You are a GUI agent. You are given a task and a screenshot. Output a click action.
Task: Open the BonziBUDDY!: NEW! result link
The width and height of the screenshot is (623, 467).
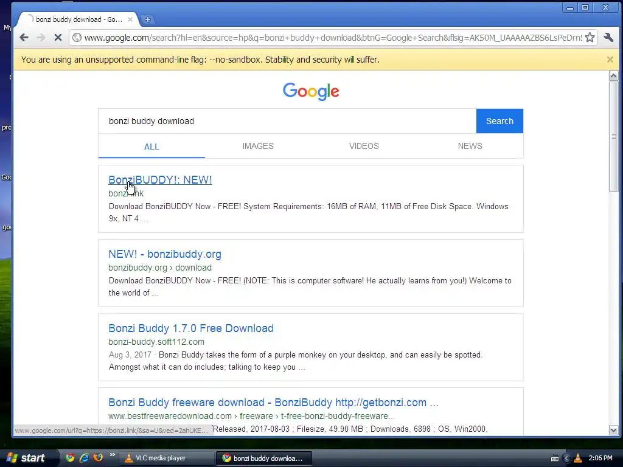pyautogui.click(x=160, y=180)
